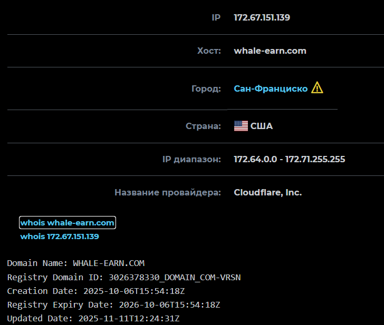Click the yellow warning triangle icon
This screenshot has height=325, width=384.
pos(317,87)
